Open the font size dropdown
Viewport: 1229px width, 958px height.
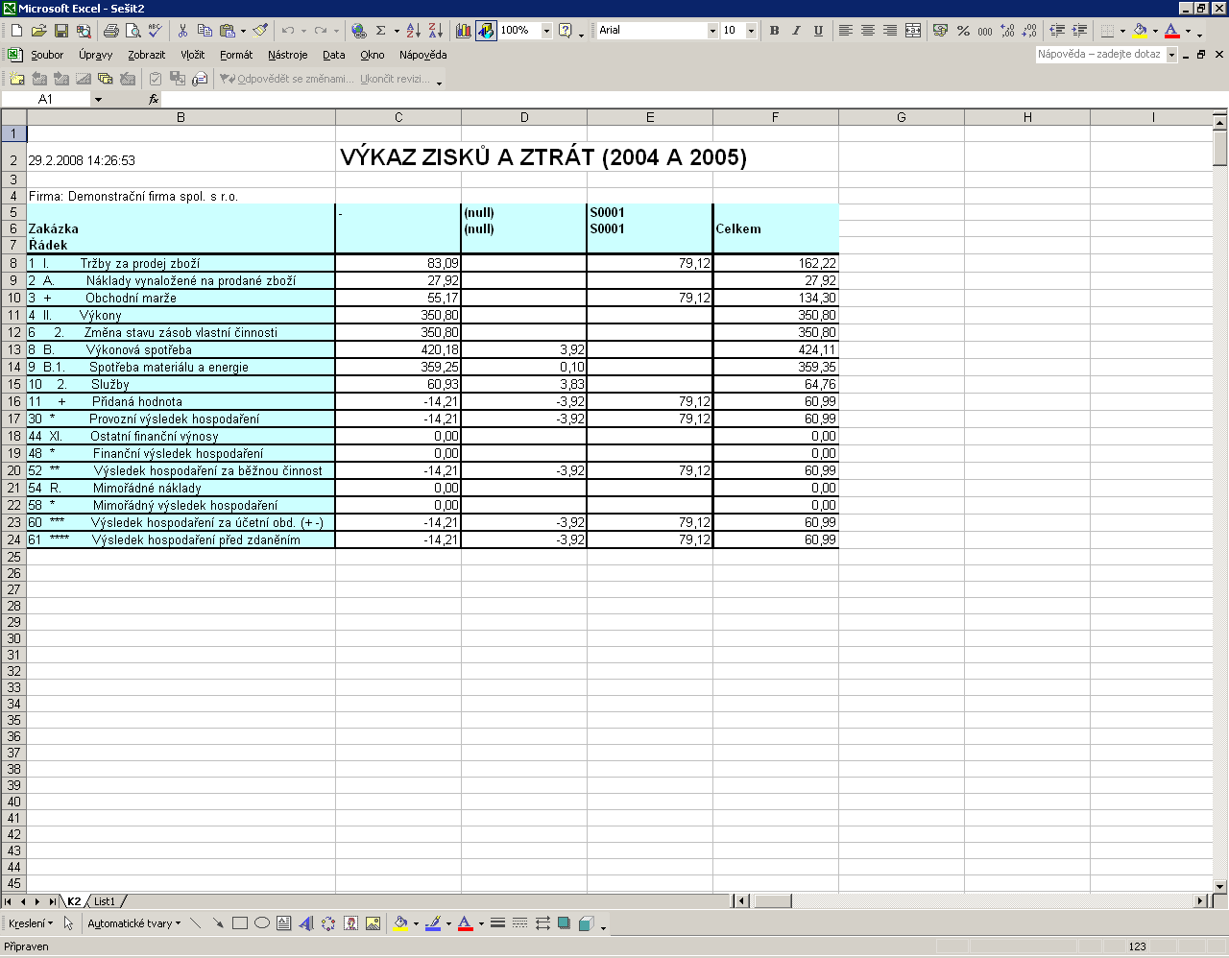749,31
